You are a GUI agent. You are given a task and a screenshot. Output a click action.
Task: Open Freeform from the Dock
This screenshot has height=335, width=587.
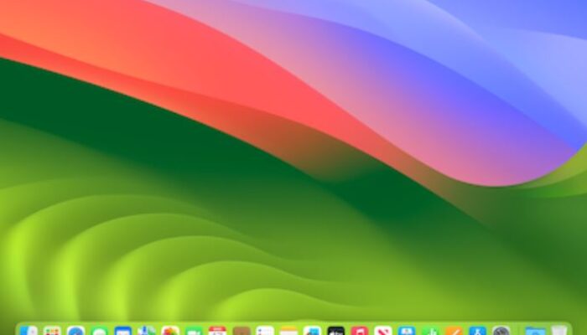click(312, 331)
